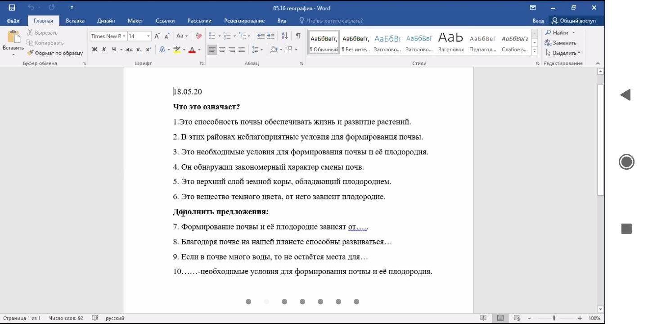Click the Копировать copy button
Screen dimensions: 648x324
pos(45,43)
